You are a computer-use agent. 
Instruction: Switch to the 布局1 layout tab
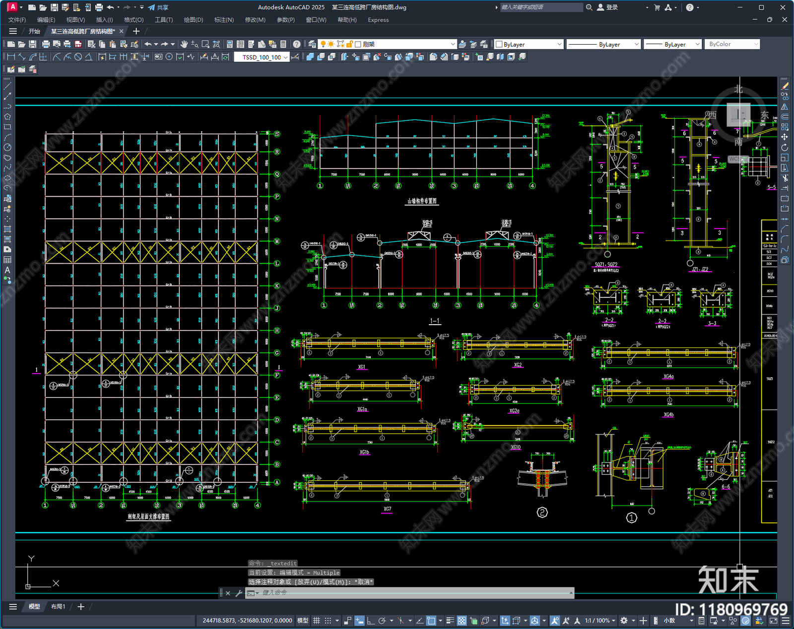tap(58, 607)
